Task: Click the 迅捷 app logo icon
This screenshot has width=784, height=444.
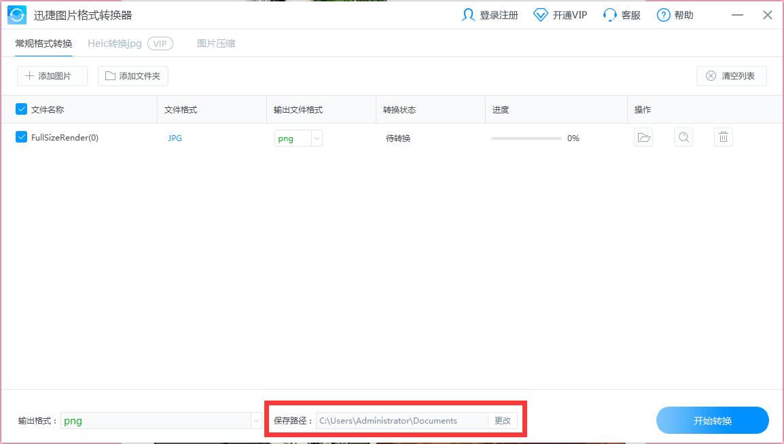Action: tap(17, 15)
